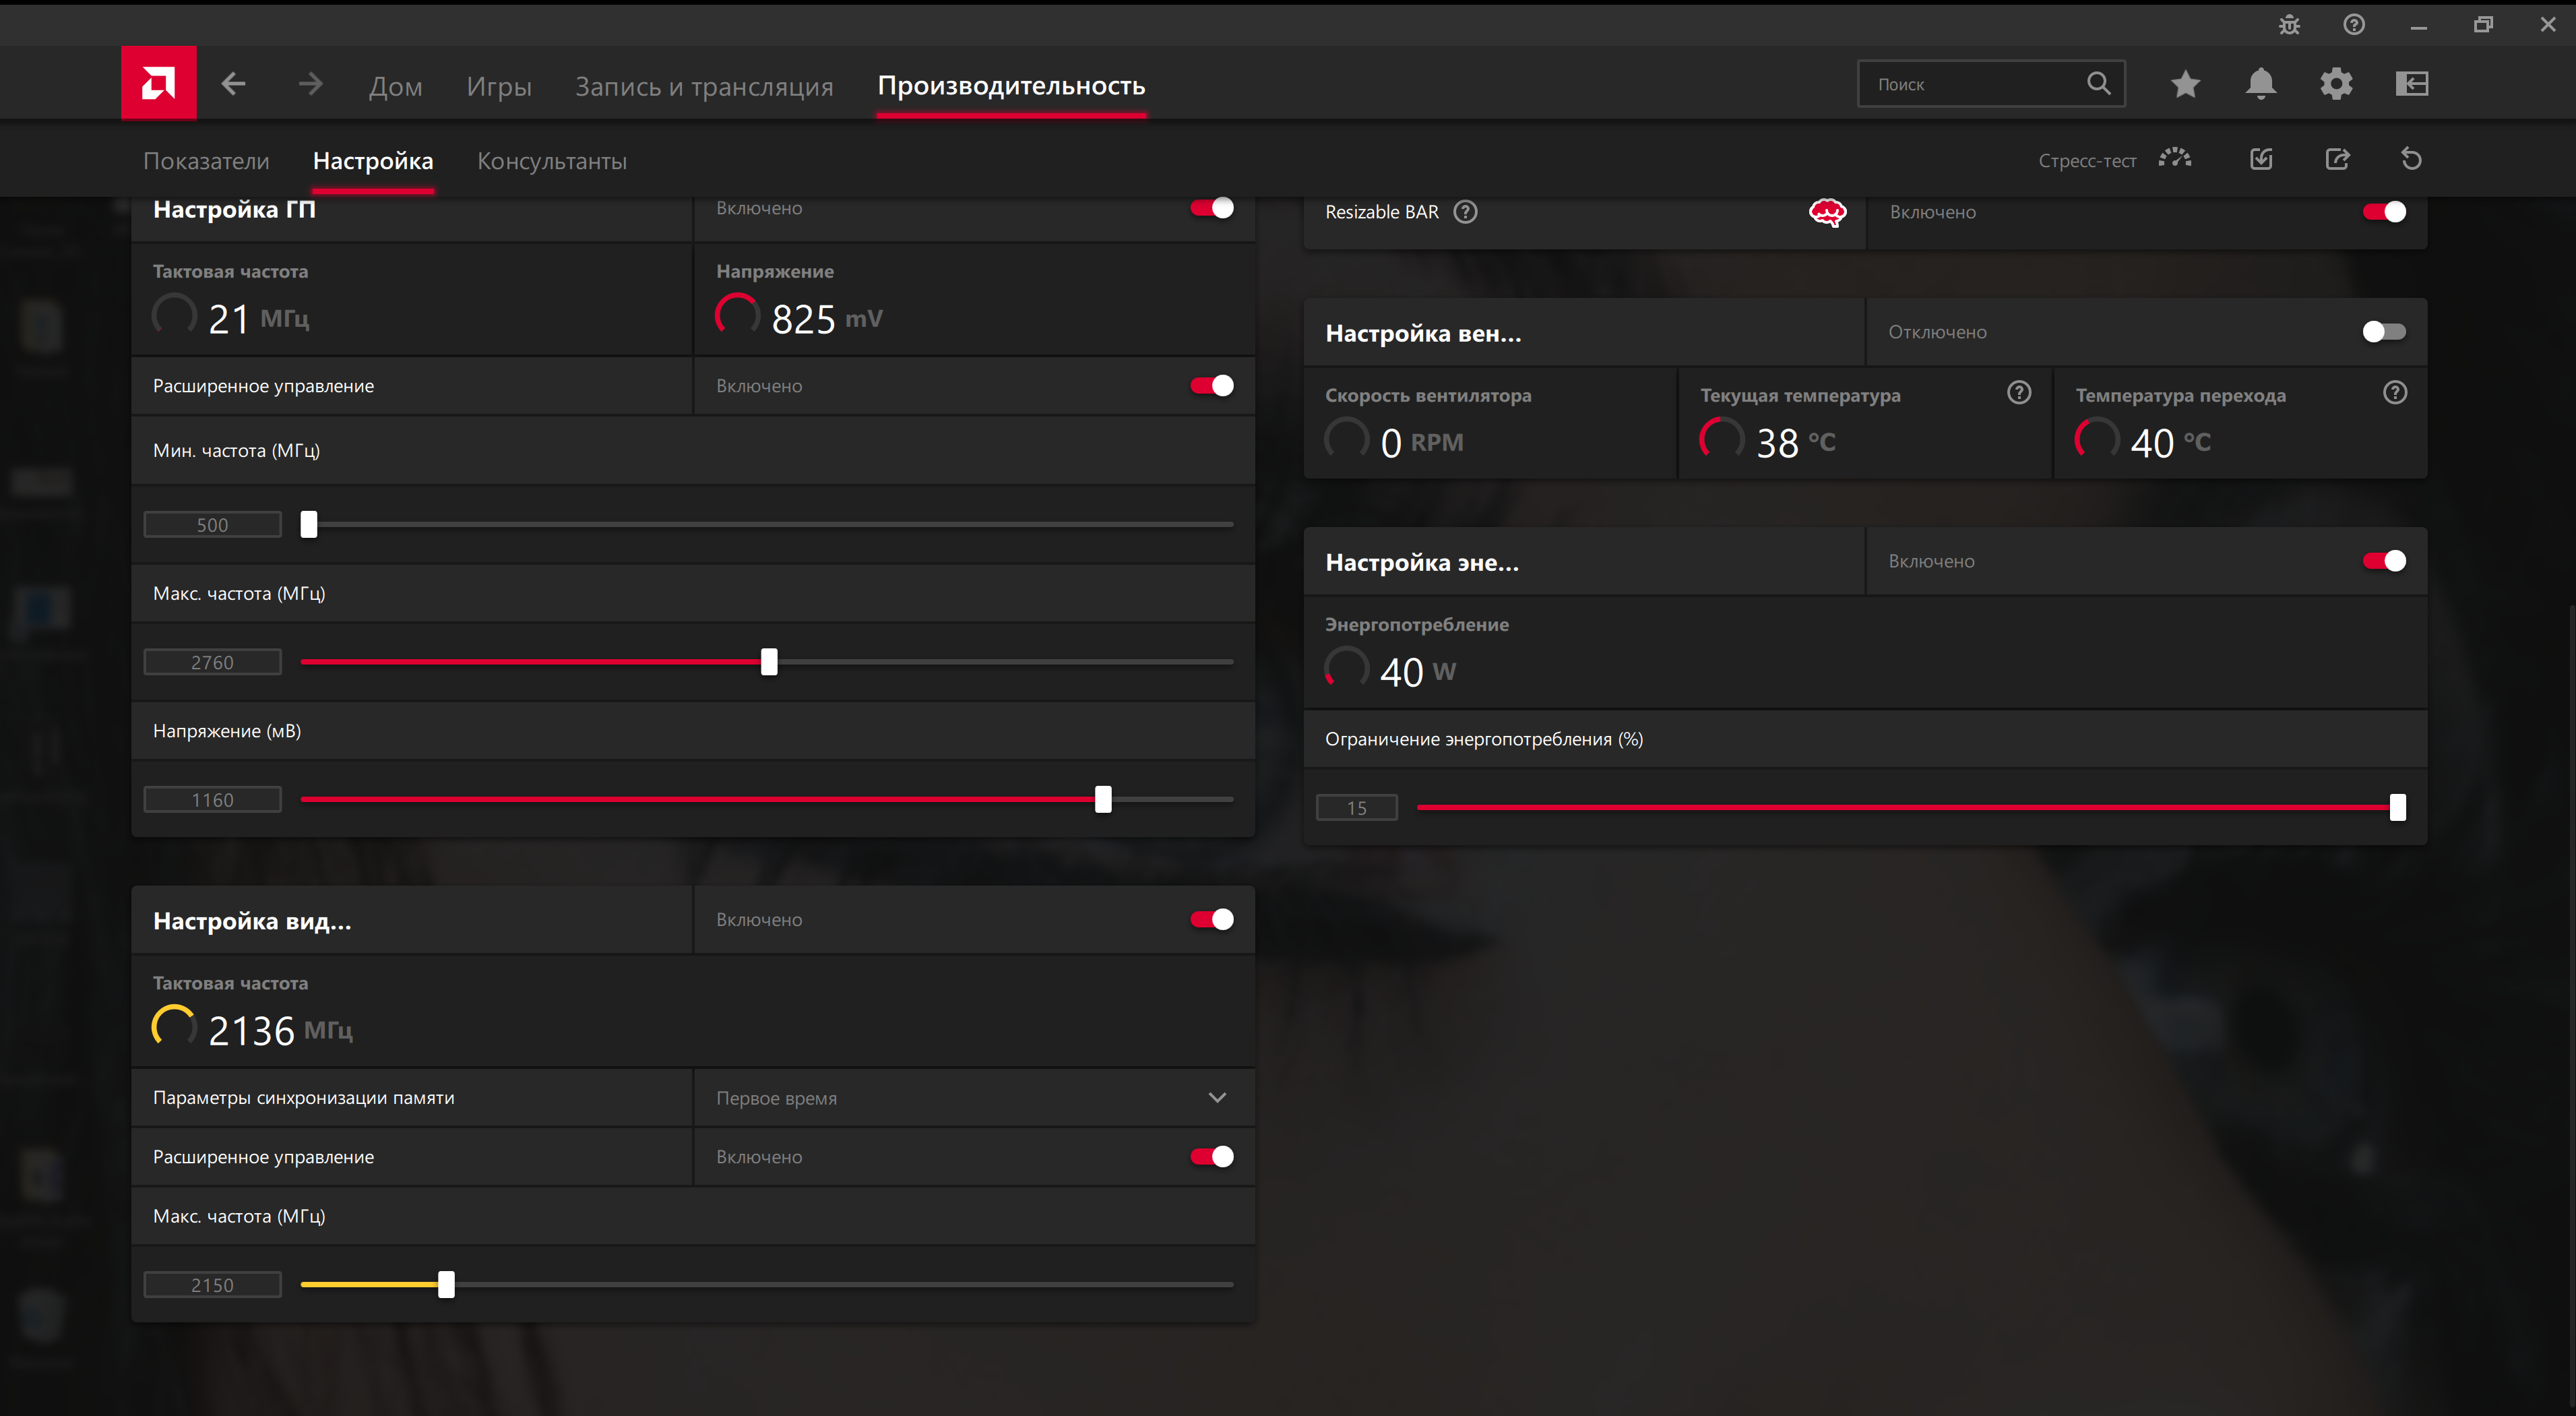
Task: Open the favorites star icon
Action: pyautogui.click(x=2185, y=84)
